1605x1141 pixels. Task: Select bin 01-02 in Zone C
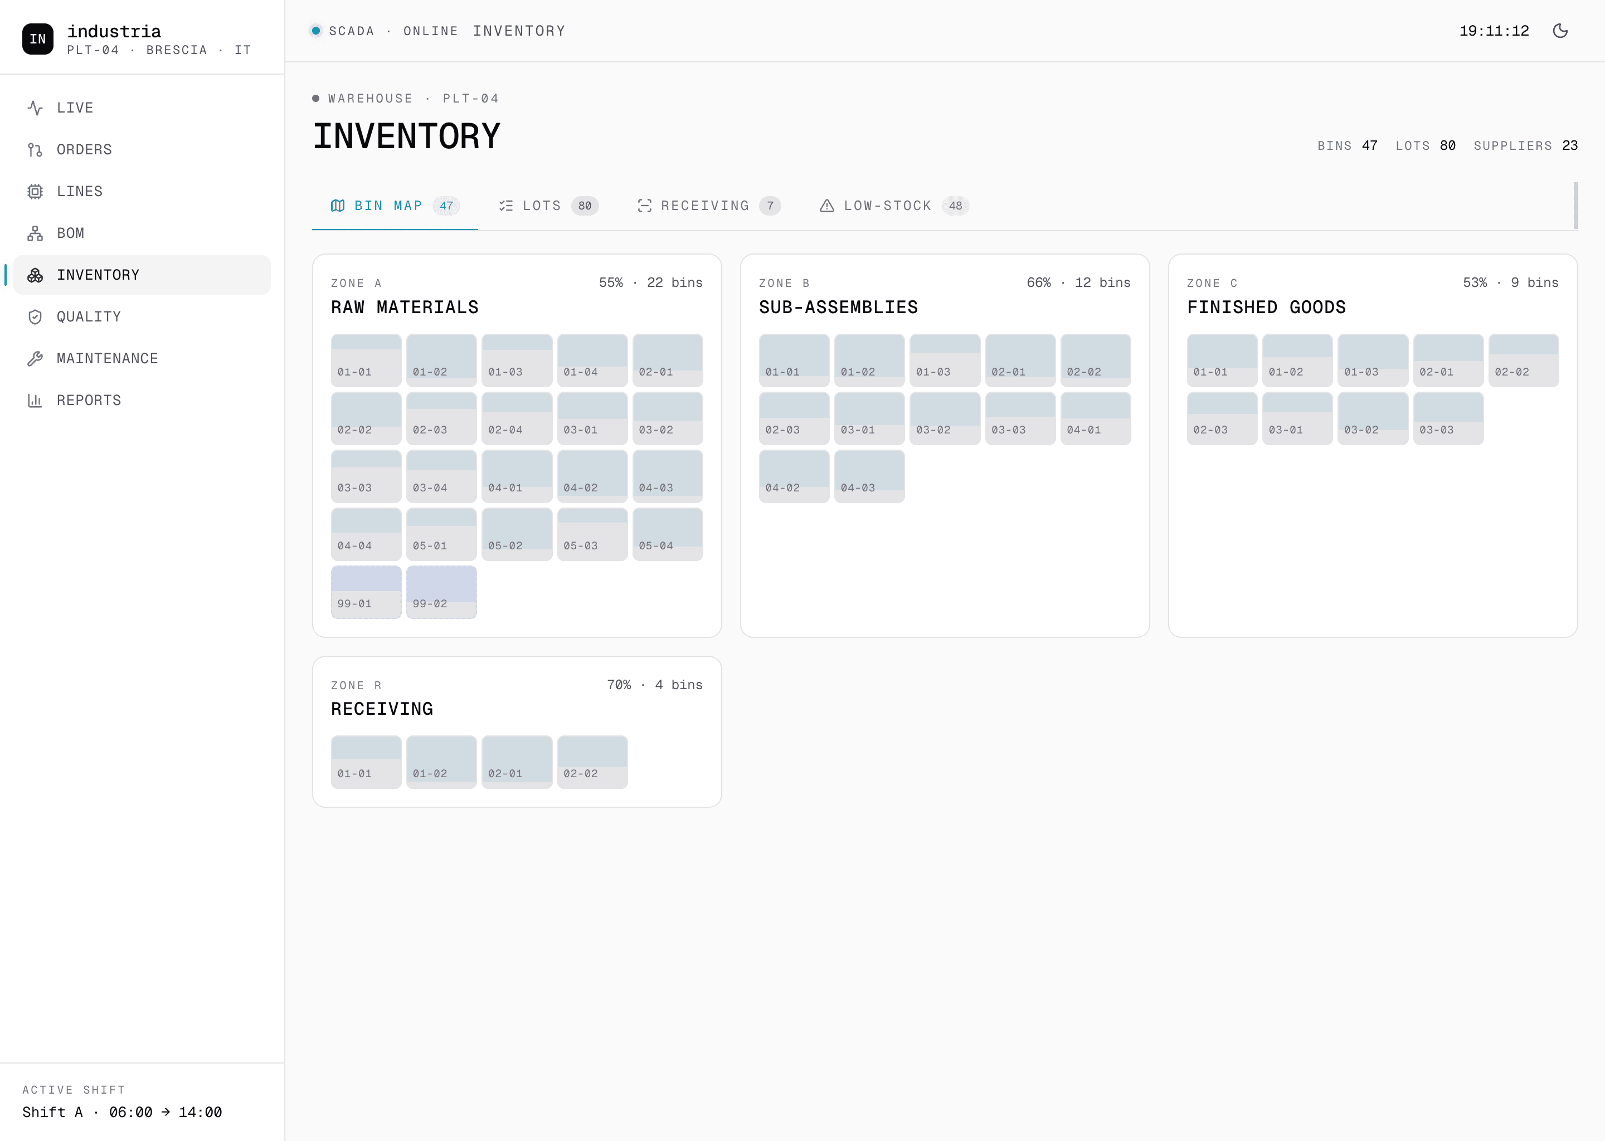[1297, 360]
